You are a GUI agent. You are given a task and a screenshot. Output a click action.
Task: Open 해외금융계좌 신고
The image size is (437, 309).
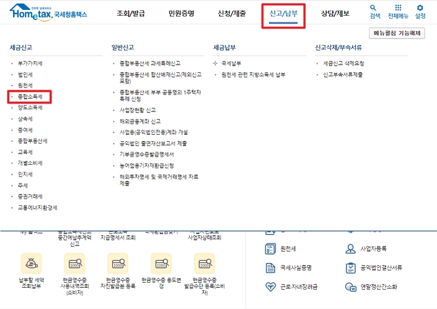click(x=140, y=121)
